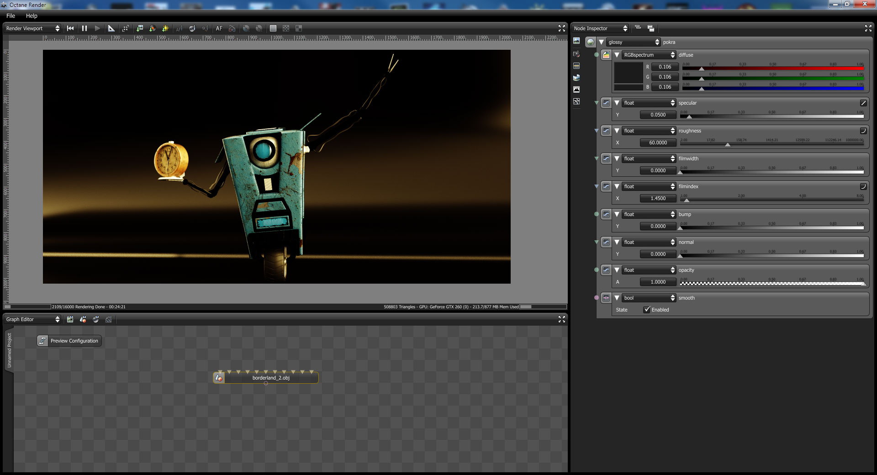Open the float type dropdown for filmwidth
Viewport: 877px width, 475px height.
coord(649,158)
